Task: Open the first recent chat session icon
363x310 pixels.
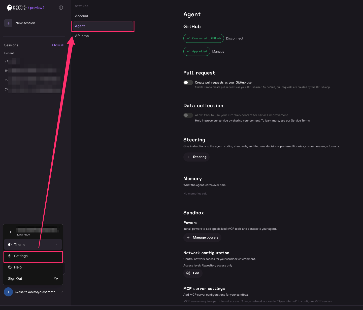Action: tap(6, 61)
